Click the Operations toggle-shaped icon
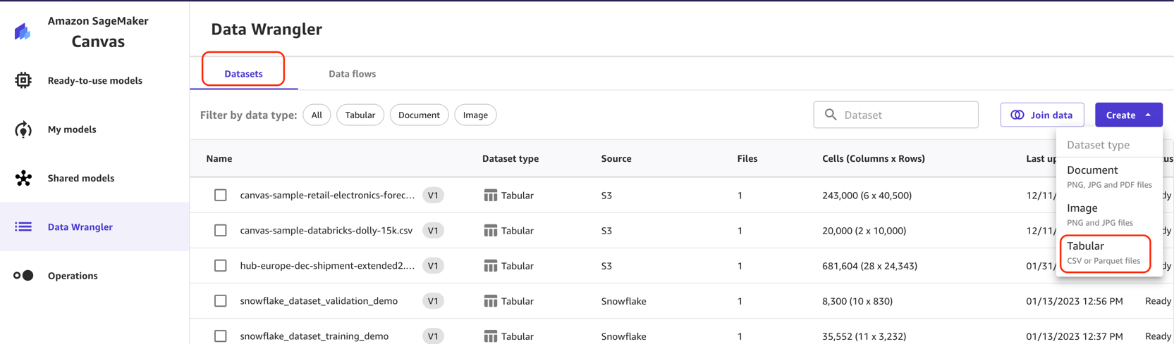This screenshot has width=1174, height=344. (x=23, y=276)
